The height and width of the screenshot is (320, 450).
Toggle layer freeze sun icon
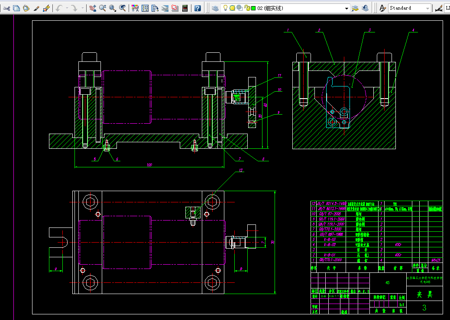tap(233, 8)
